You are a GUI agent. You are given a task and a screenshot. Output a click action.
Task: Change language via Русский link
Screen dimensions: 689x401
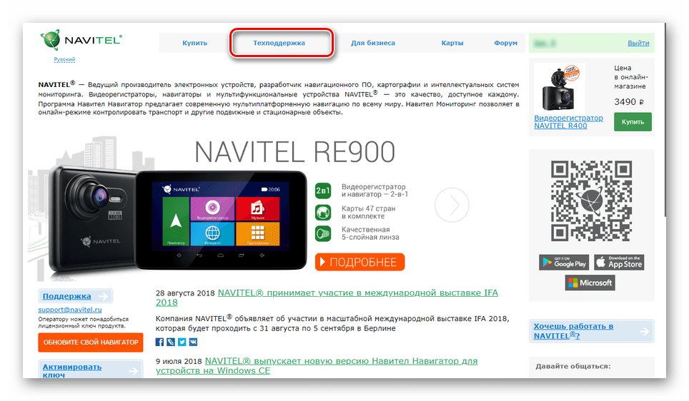click(64, 60)
